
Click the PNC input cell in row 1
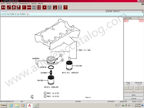133,21
